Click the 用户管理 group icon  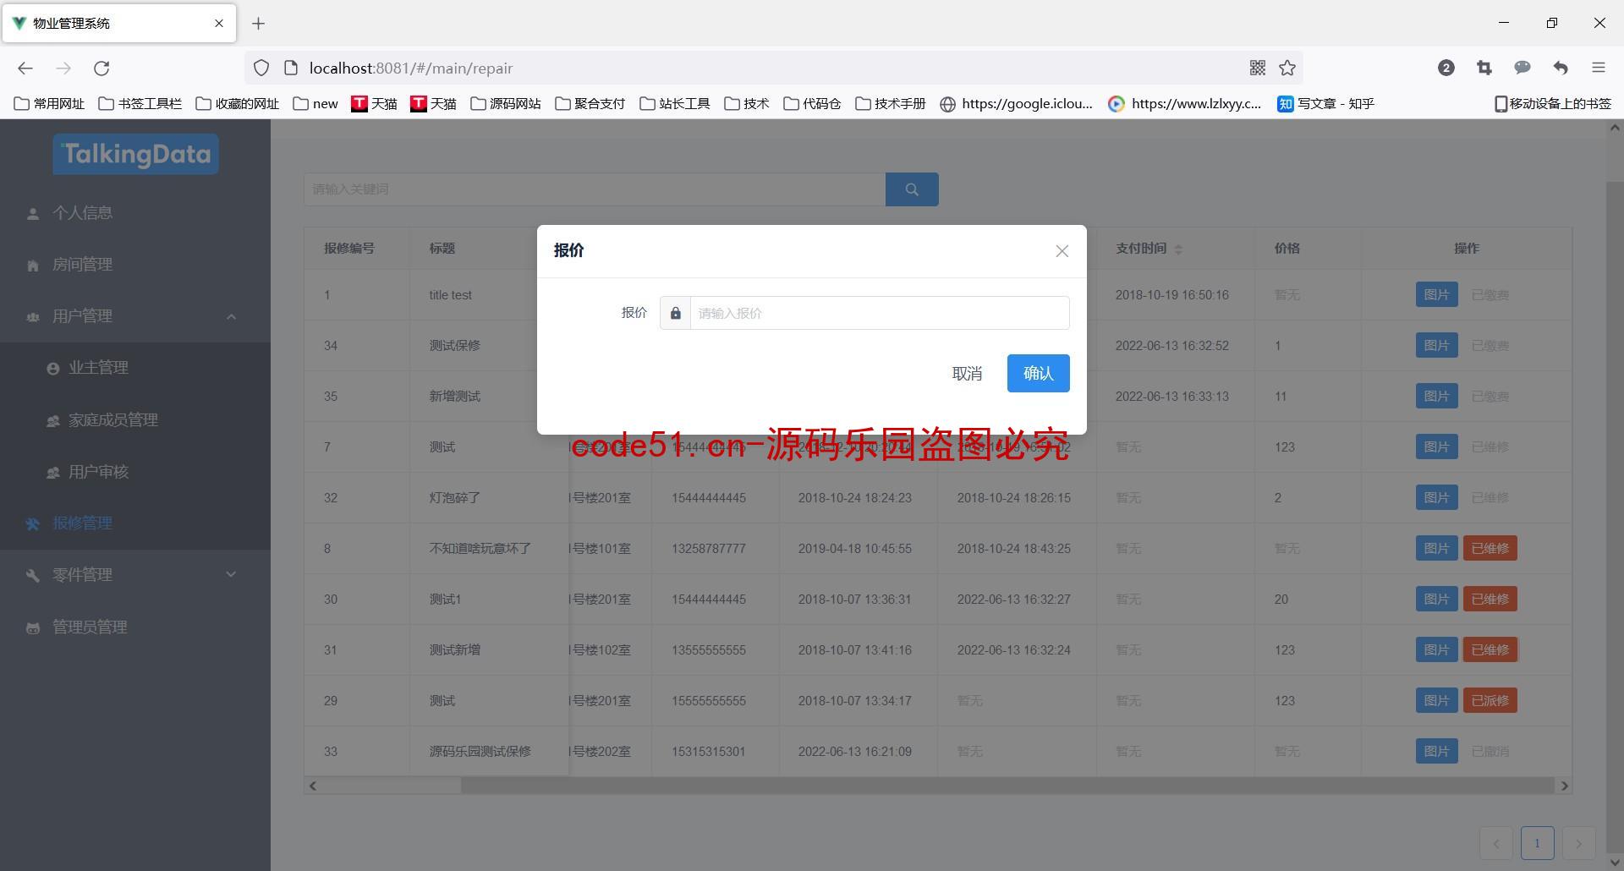click(x=33, y=317)
